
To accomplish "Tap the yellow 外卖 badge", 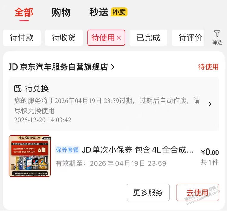I will pyautogui.click(x=119, y=12).
